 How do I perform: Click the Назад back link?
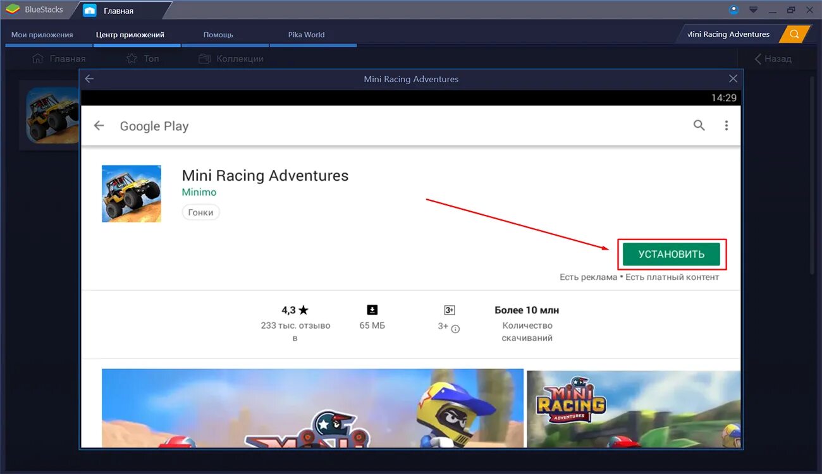click(x=773, y=59)
